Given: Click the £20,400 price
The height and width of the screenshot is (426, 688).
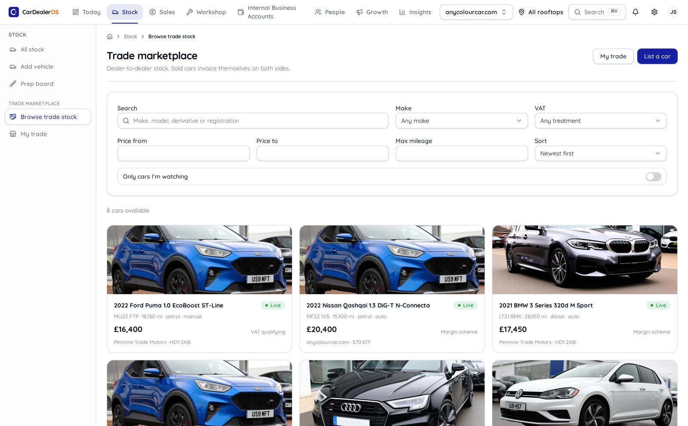Looking at the screenshot, I should click(322, 329).
